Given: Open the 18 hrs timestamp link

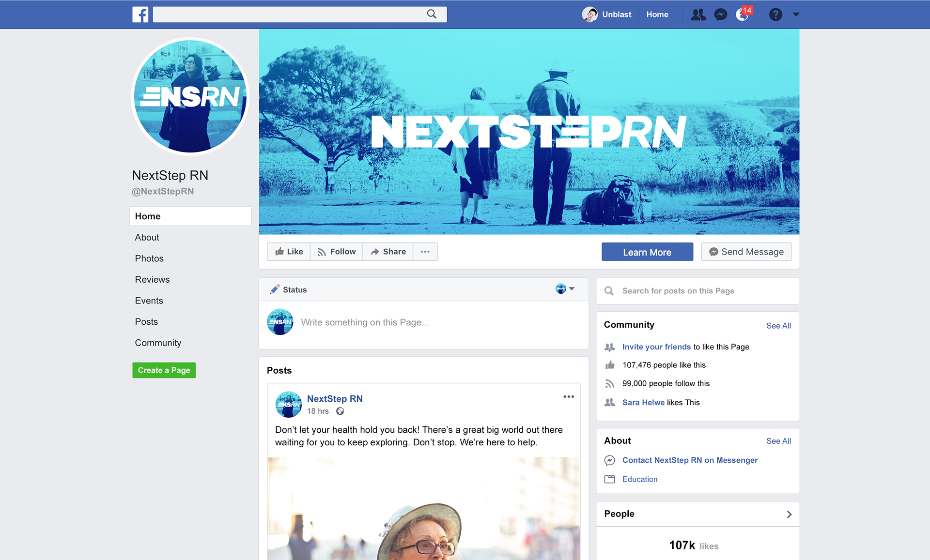Looking at the screenshot, I should click(318, 411).
